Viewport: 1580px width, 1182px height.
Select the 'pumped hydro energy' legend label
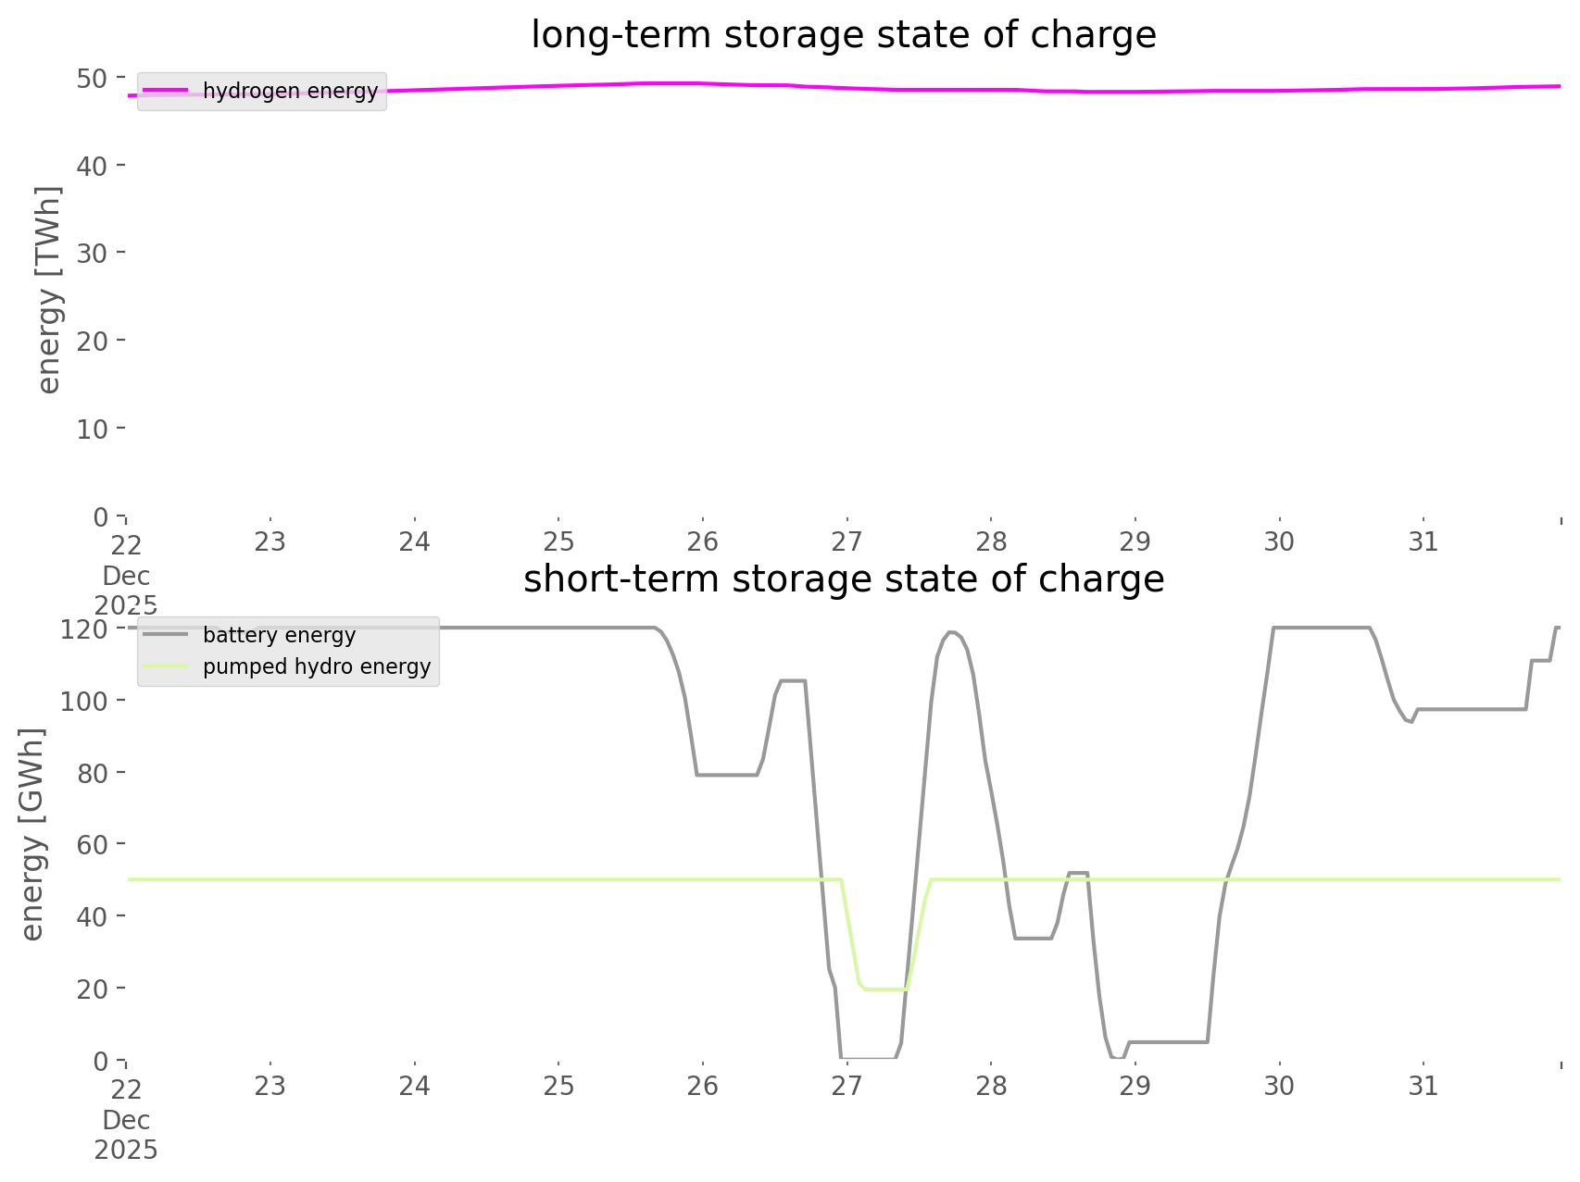(x=317, y=666)
